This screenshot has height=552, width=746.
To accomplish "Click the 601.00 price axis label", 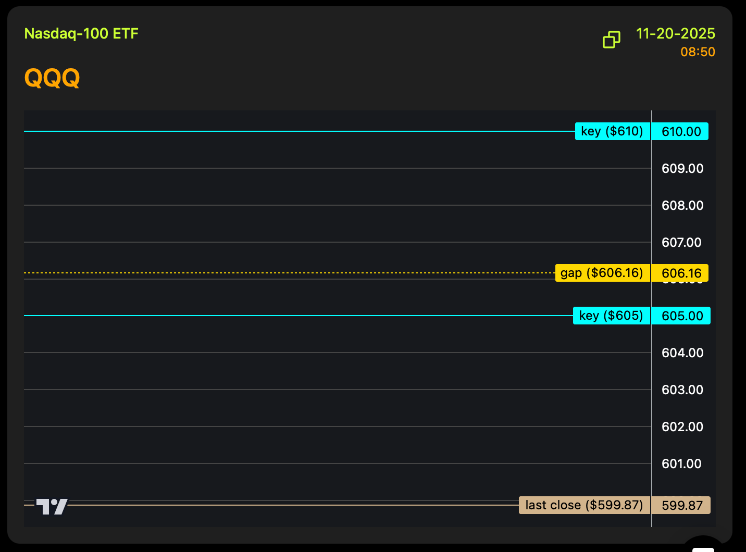I will tap(681, 464).
